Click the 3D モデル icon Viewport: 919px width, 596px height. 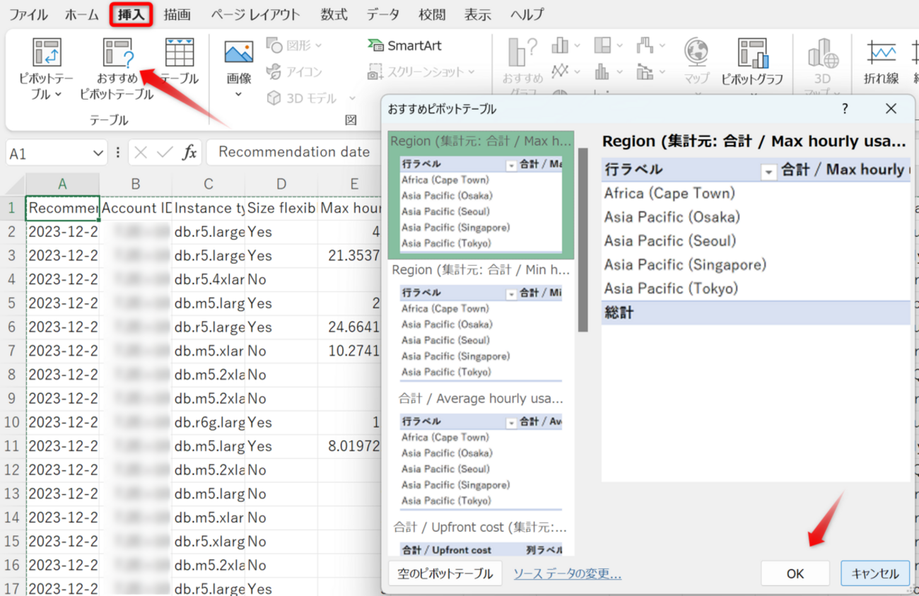coord(274,98)
